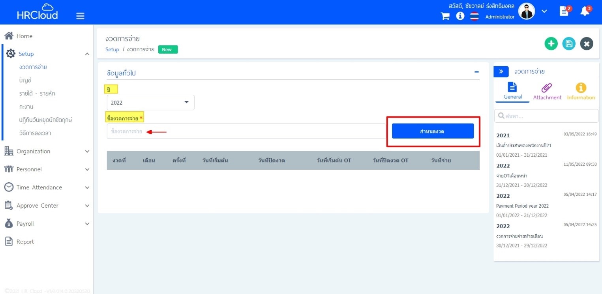Open Report in the sidebar
Viewport: 602px width, 294px height.
(25, 242)
